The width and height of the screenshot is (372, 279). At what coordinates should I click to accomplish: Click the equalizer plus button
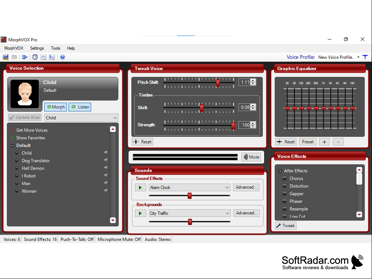(x=324, y=141)
